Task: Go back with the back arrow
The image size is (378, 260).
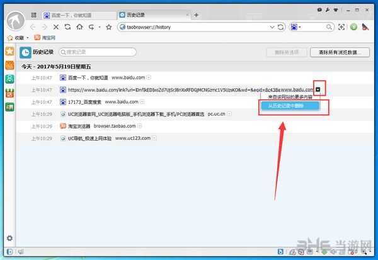Action: click(33, 27)
